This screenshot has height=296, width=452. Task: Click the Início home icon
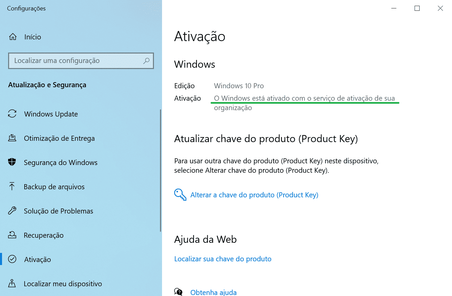12,37
